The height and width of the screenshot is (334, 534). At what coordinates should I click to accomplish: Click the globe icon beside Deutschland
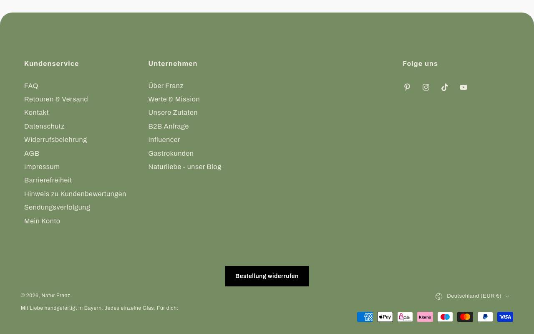tap(439, 296)
